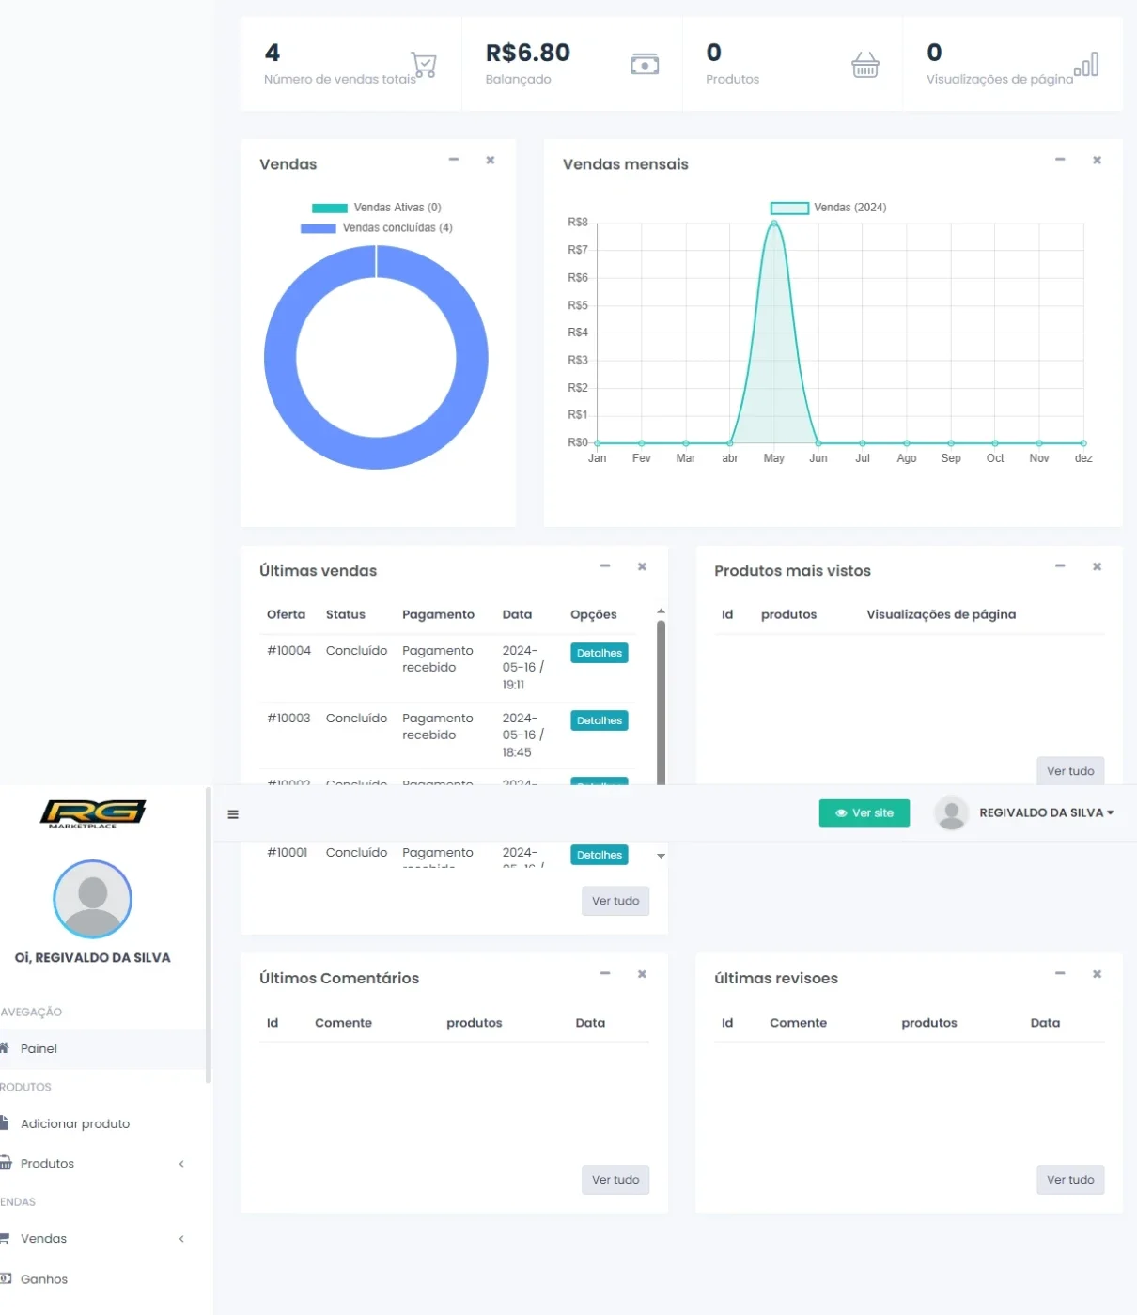
Task: Click the bar chart icon for page views
Action: pyautogui.click(x=1086, y=64)
